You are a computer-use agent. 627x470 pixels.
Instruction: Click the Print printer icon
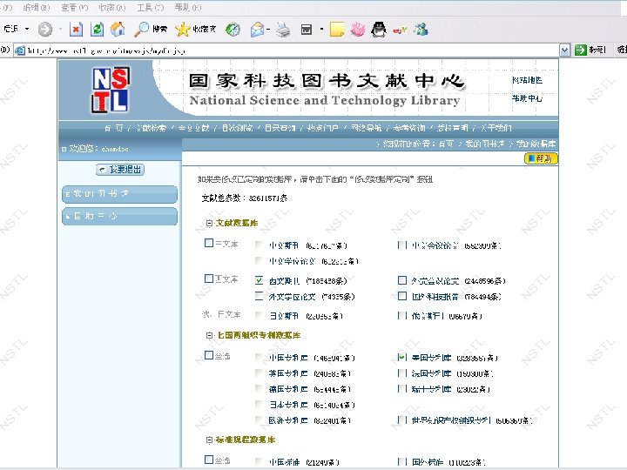coord(284,30)
